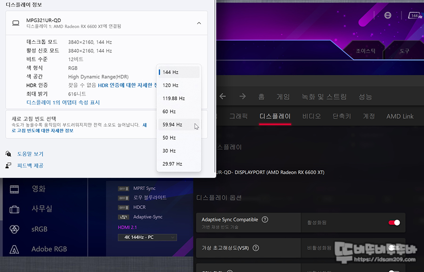The width and height of the screenshot is (424, 272).
Task: Go back in AMD Software
Action: tap(222, 96)
